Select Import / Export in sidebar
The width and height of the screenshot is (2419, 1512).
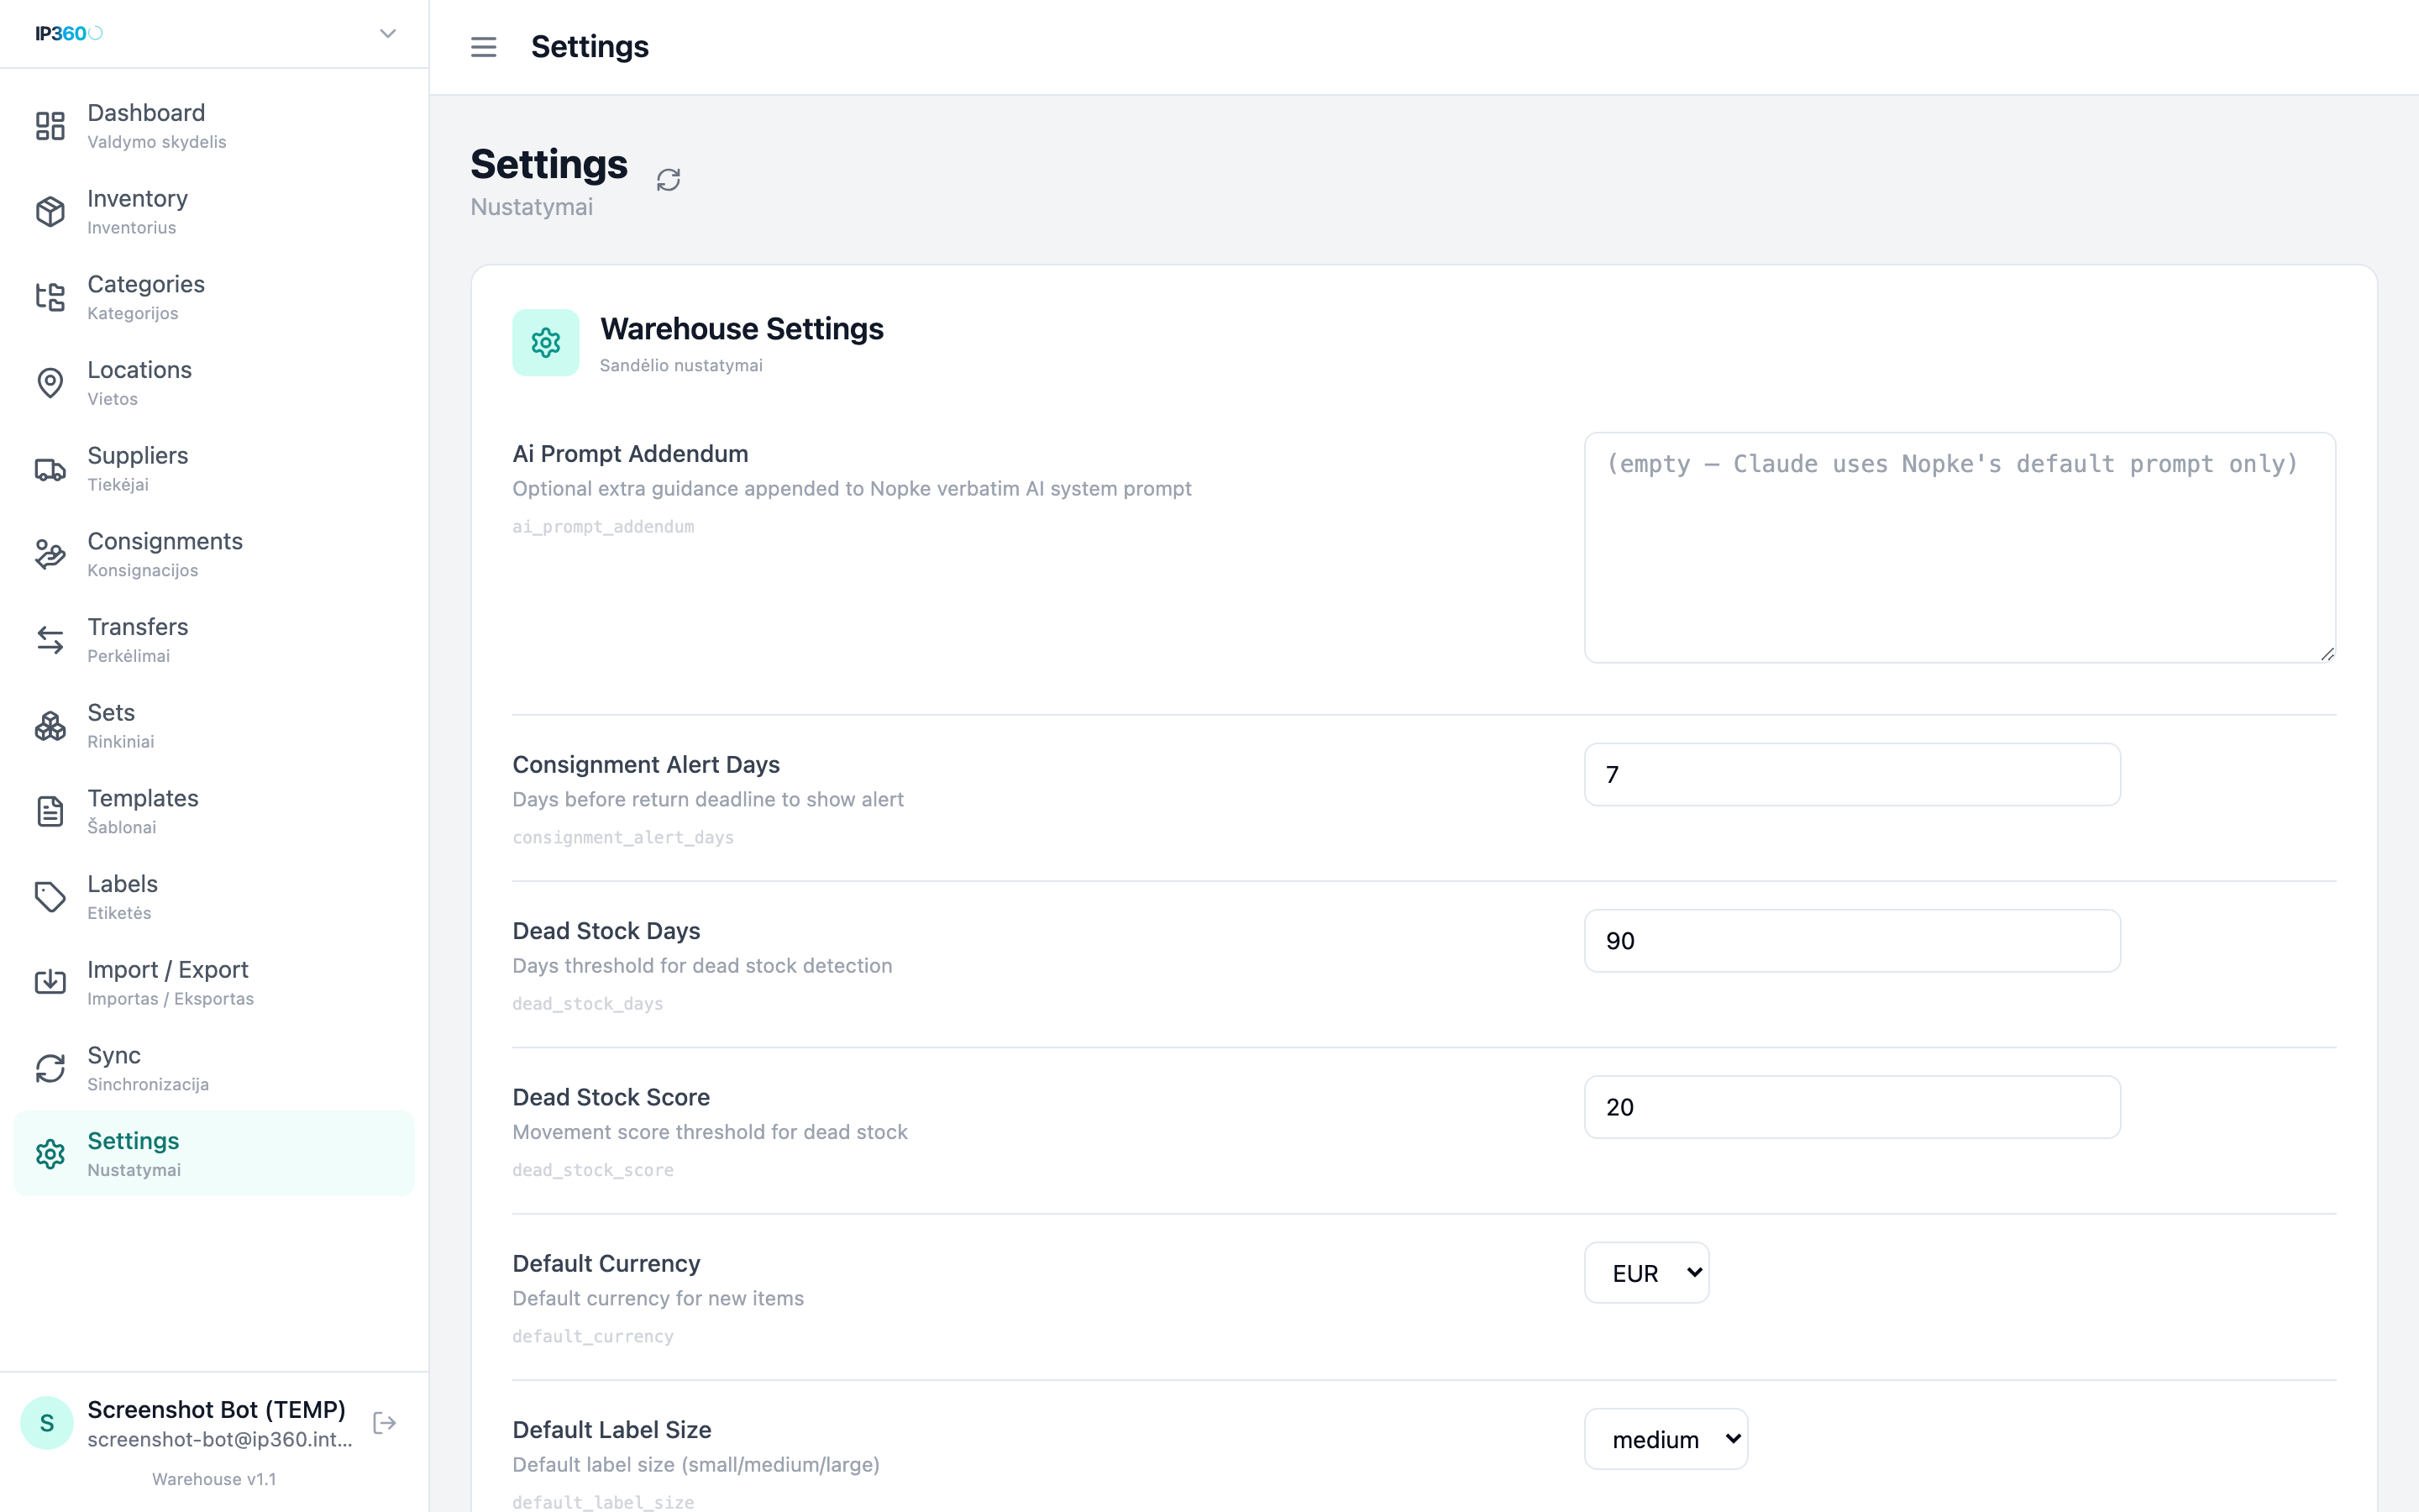click(x=214, y=983)
